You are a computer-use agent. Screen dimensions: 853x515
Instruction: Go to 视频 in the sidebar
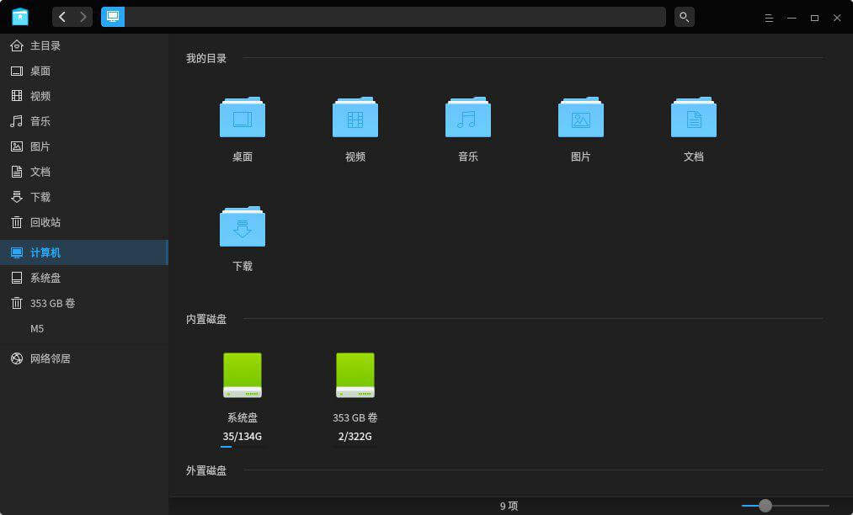click(x=84, y=96)
